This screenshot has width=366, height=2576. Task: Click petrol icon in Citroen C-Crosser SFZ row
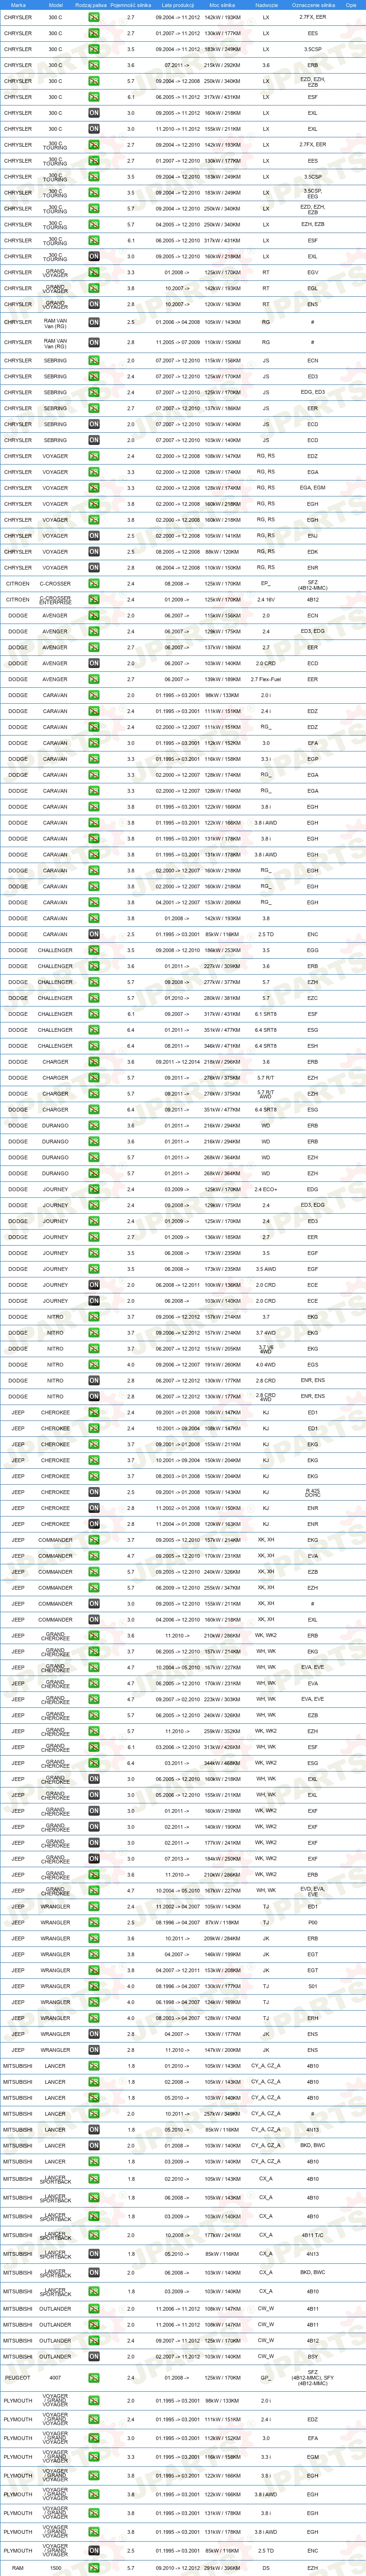pyautogui.click(x=94, y=584)
